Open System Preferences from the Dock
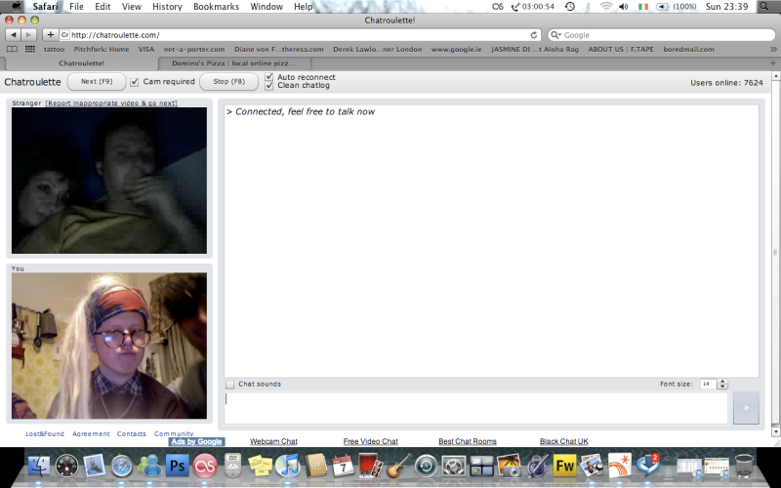This screenshot has width=781, height=488. [454, 467]
